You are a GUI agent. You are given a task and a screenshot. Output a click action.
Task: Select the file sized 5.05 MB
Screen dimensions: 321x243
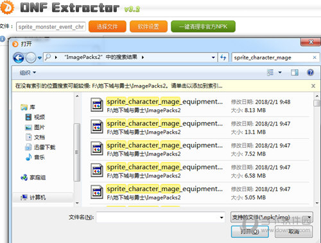200,193
